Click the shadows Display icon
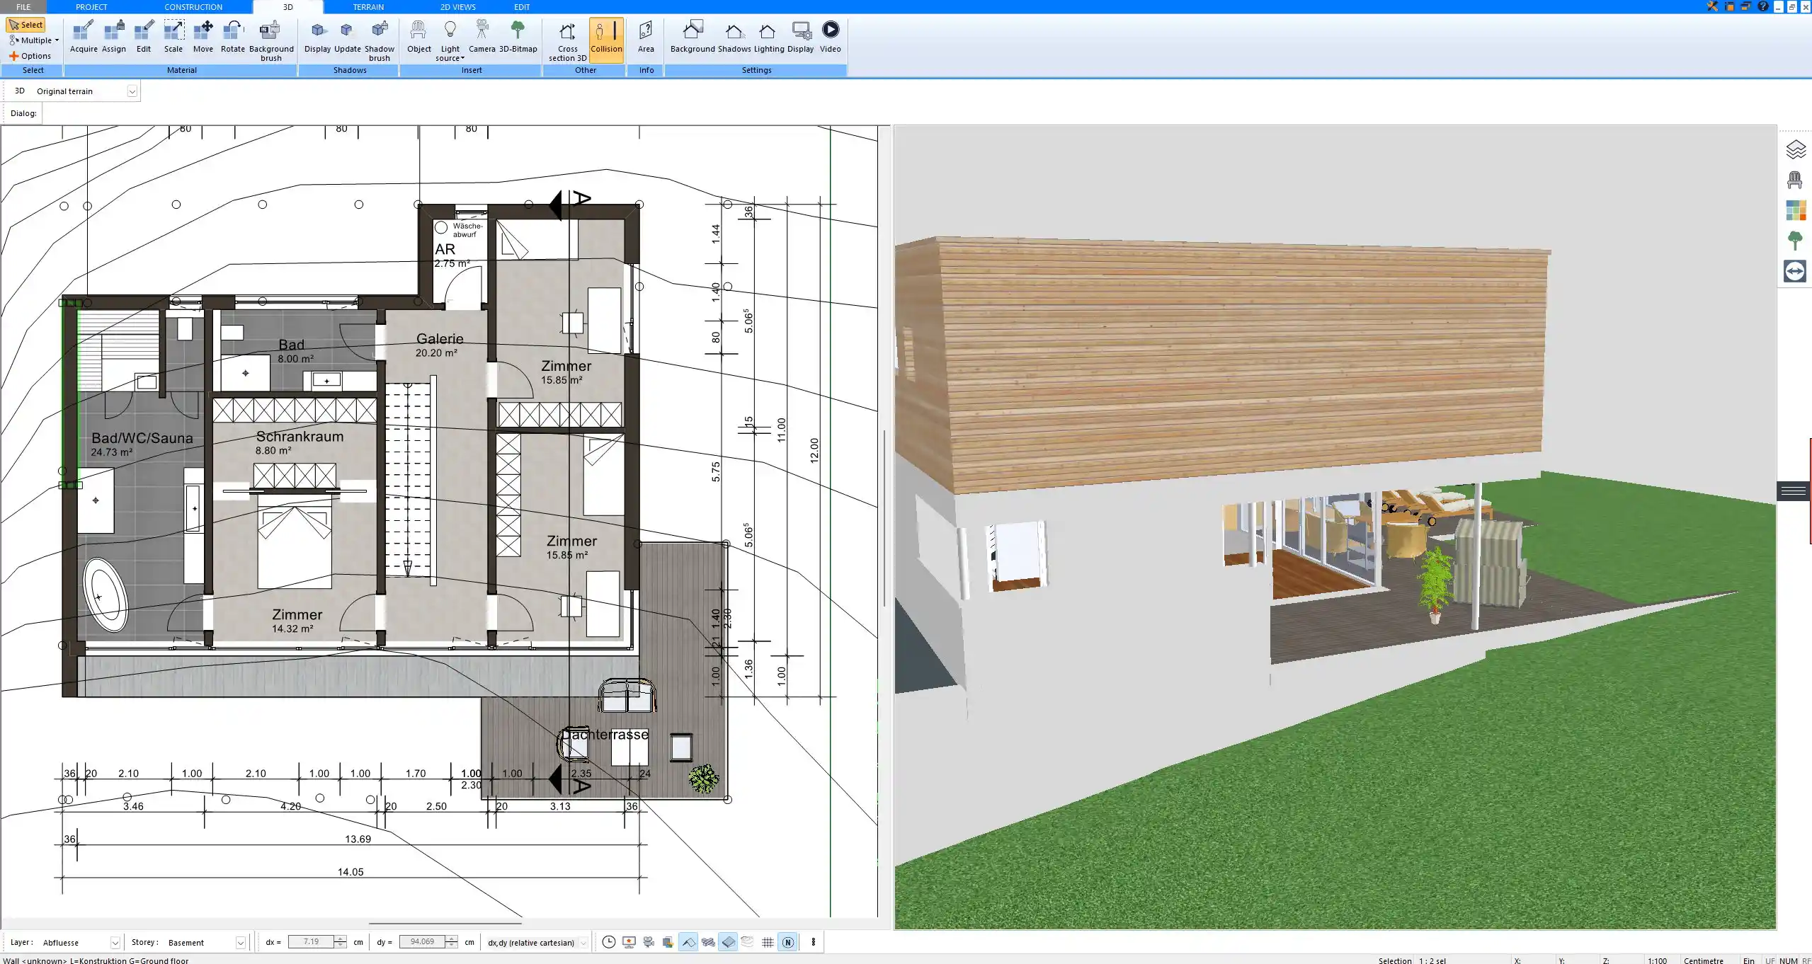This screenshot has width=1812, height=964. coord(317,37)
